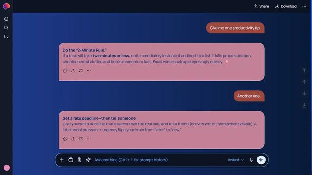Share the fake deadline response
312x175 pixels.
coord(73,139)
